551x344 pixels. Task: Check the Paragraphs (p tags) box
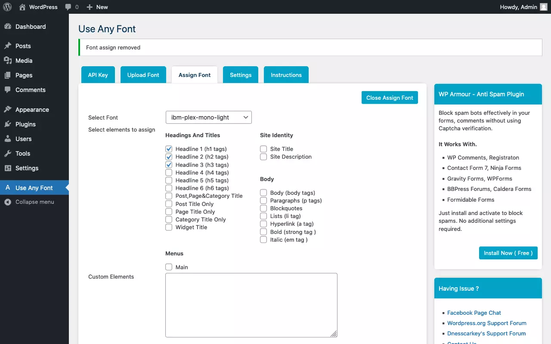point(263,200)
